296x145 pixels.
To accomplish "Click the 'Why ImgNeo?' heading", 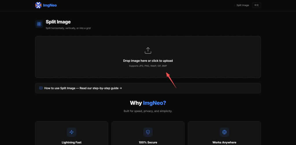I will point(148,103).
